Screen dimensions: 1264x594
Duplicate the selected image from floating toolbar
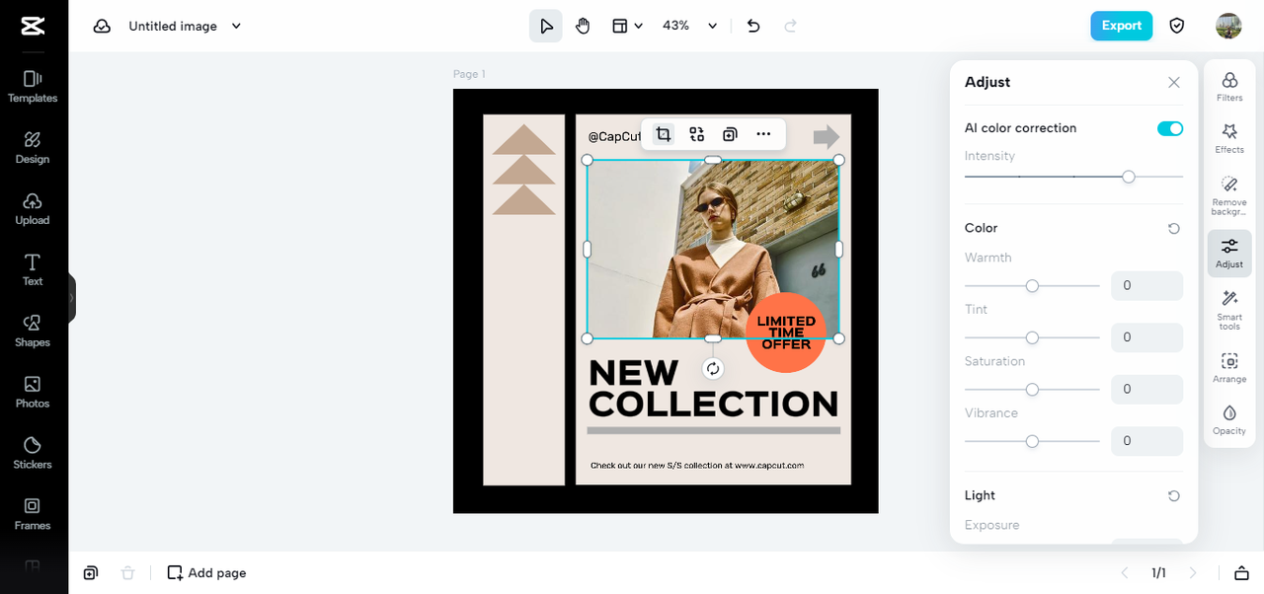(730, 134)
